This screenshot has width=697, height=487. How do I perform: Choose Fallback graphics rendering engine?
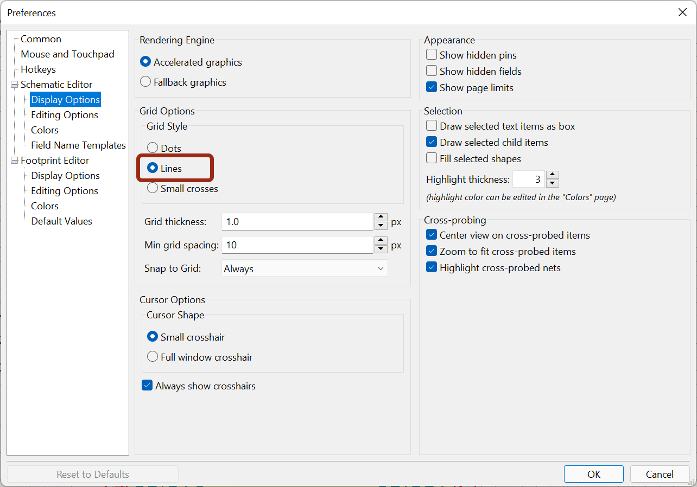[145, 82]
